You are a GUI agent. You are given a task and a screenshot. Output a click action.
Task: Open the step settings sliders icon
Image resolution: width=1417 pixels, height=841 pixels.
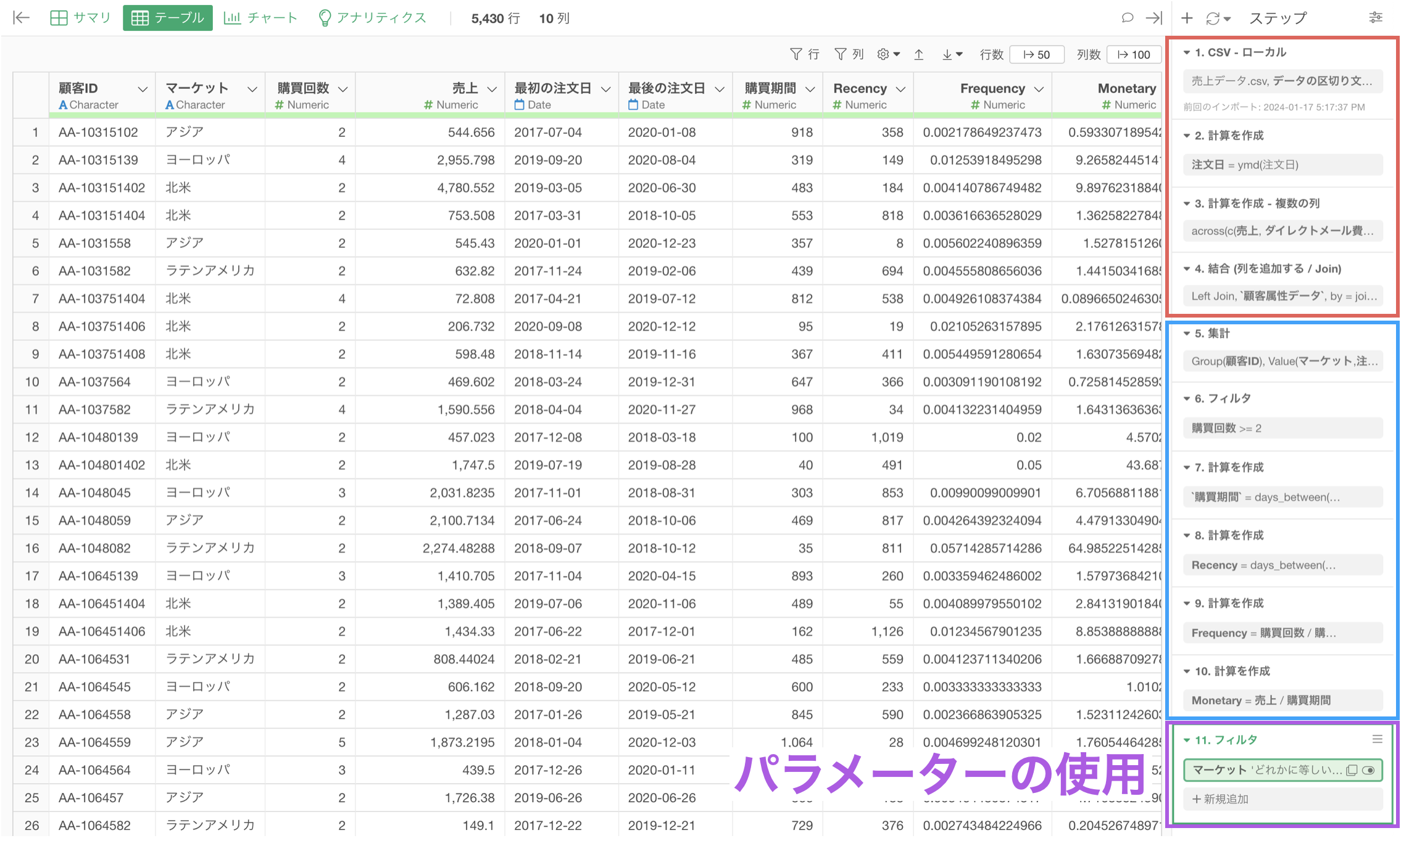(1375, 18)
